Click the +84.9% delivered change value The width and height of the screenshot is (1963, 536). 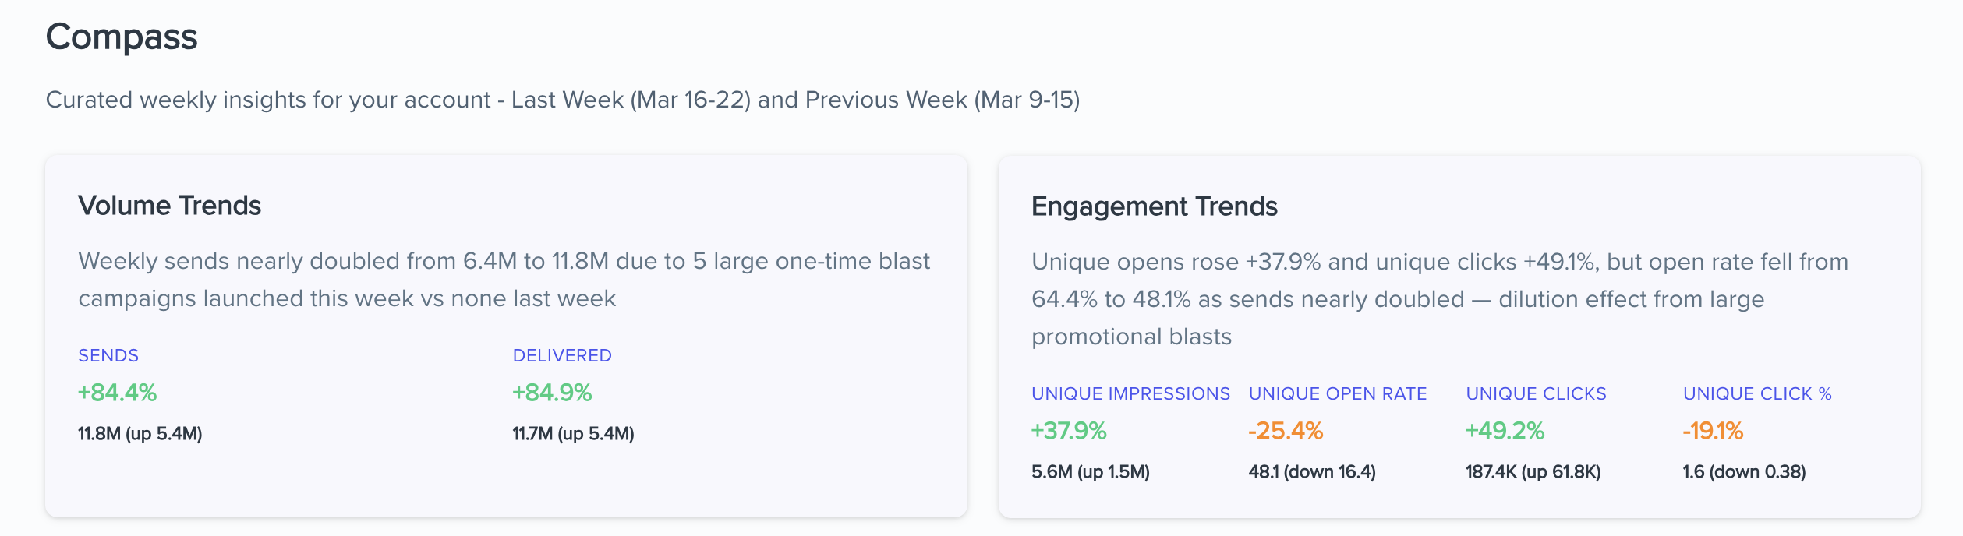pyautogui.click(x=552, y=393)
